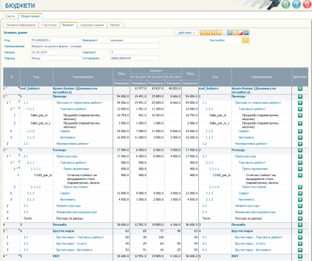
Task: Click green plus for Печалба row
Action: (x=300, y=225)
